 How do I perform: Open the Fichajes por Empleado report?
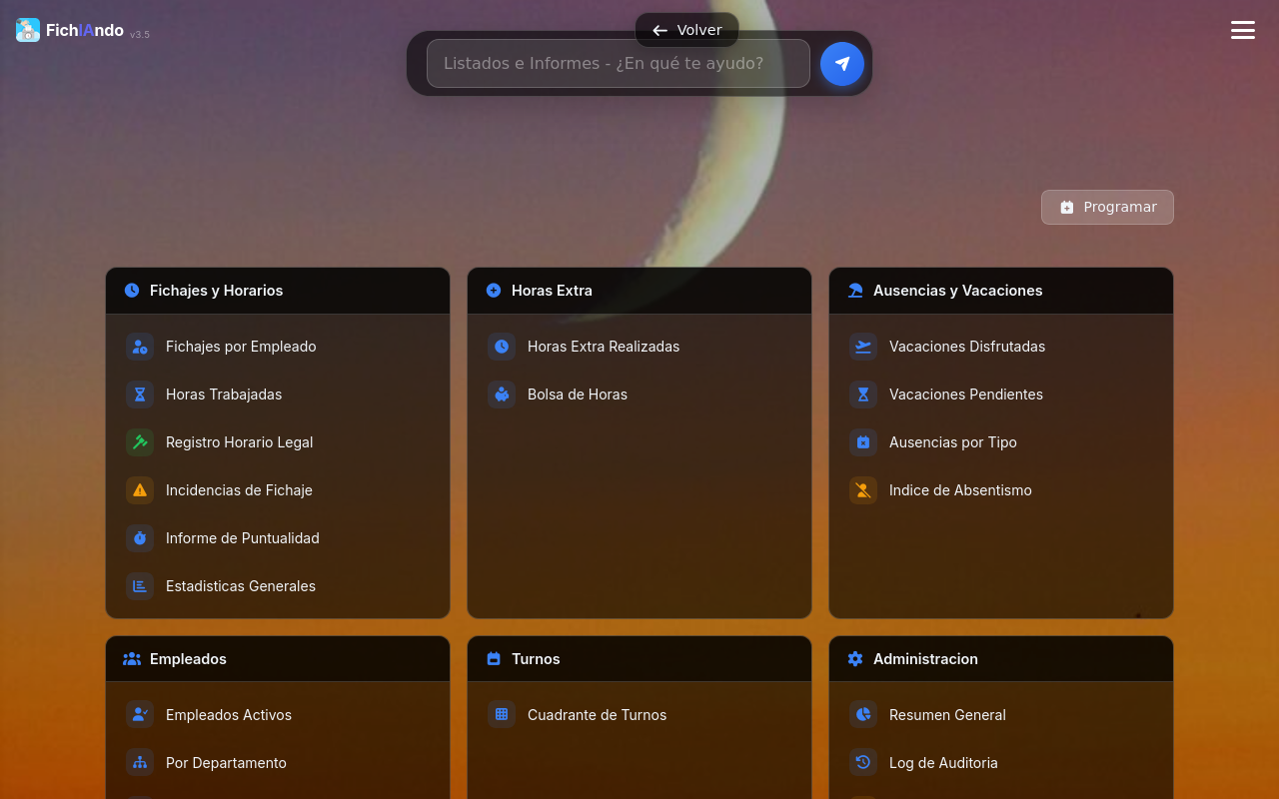pyautogui.click(x=278, y=347)
